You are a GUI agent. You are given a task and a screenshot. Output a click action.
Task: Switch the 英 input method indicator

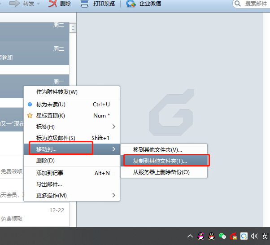(265, 236)
